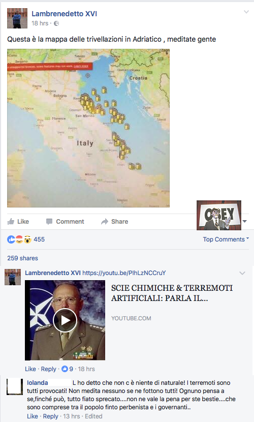254x422 pixels.
Task: Like the Lambrenedetto XVI YouTube comment
Action: (30, 369)
